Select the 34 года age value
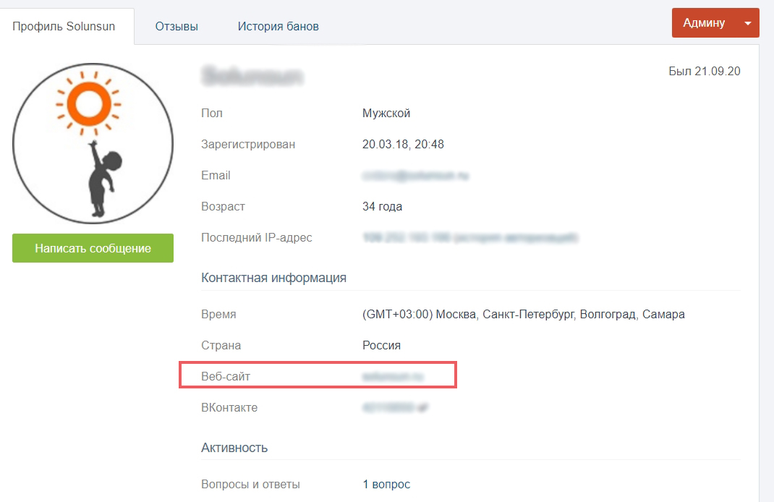This screenshot has width=774, height=502. 382,206
